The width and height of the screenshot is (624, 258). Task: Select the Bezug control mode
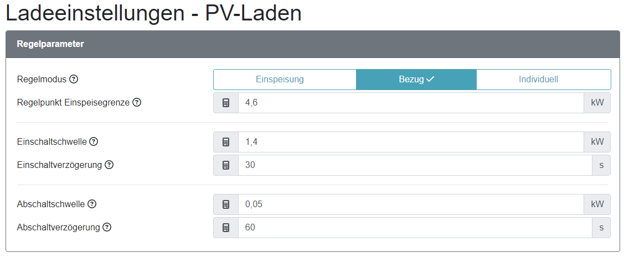coord(416,80)
